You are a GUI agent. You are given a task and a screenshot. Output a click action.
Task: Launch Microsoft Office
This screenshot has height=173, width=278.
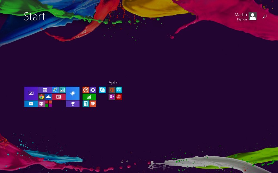click(x=111, y=90)
